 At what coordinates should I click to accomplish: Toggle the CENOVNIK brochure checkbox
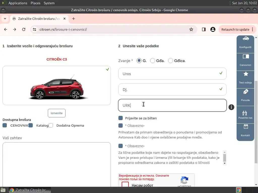point(5,125)
